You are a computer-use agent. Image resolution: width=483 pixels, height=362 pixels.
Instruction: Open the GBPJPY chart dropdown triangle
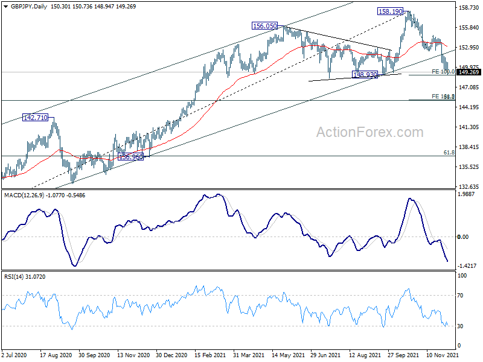point(5,7)
